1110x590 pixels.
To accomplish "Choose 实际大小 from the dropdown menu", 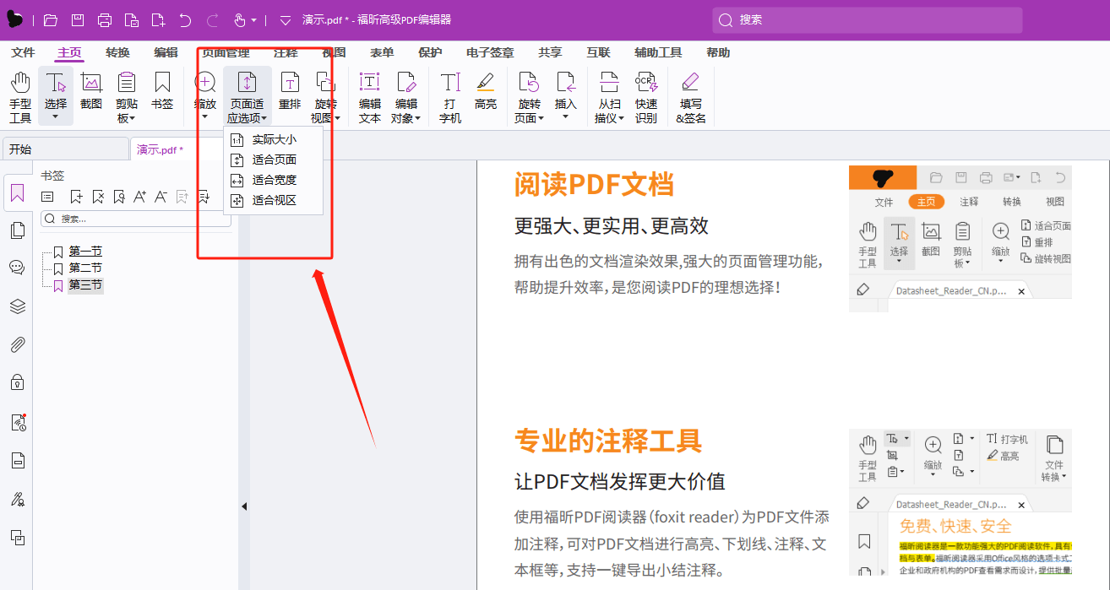I will (x=273, y=139).
